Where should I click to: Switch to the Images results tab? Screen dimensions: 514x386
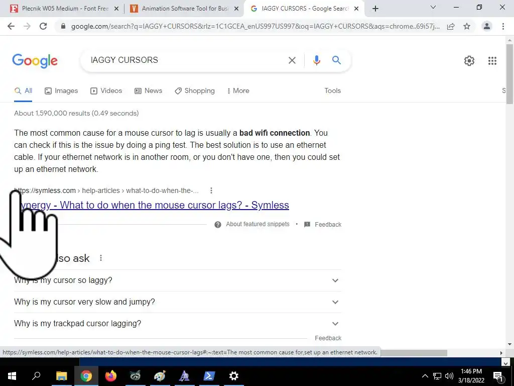pyautogui.click(x=61, y=91)
